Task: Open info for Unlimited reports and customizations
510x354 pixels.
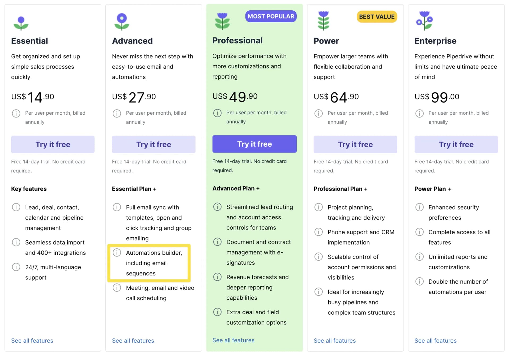Action: (x=419, y=257)
